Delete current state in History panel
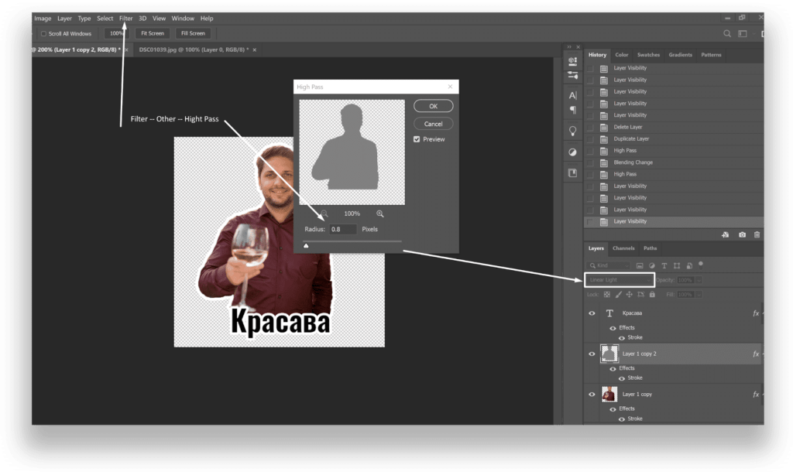793x475 pixels. (x=757, y=234)
